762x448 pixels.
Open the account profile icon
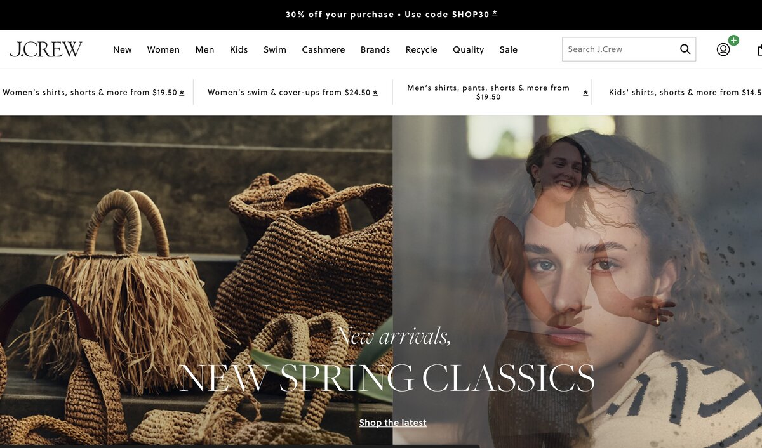[x=723, y=49]
